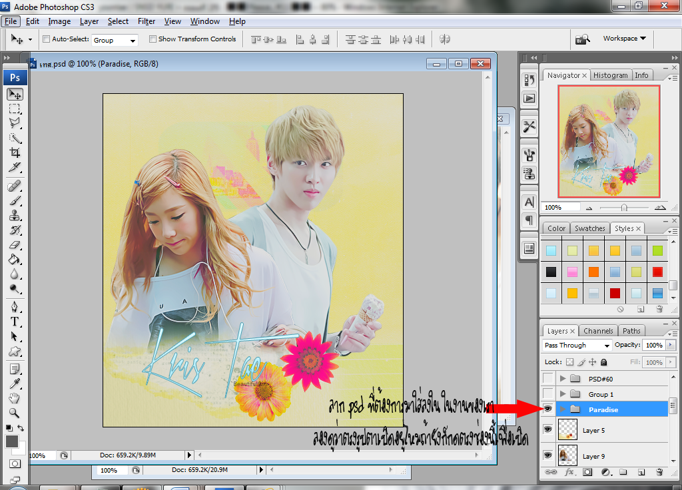Click the foreground color swatch
This screenshot has height=490, width=682.
(x=12, y=441)
